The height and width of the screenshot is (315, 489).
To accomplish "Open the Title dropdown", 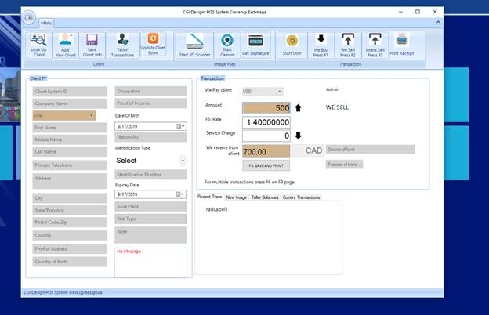I will tap(92, 116).
